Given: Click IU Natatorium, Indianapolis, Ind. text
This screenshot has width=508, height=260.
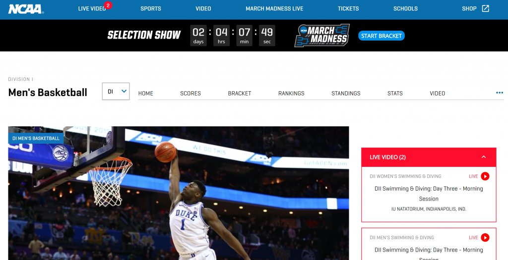Looking at the screenshot, I should click(x=429, y=209).
